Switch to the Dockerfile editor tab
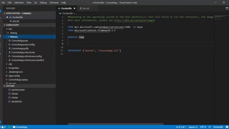Image resolution: width=229 pixels, height=129 pixels. coord(67,8)
